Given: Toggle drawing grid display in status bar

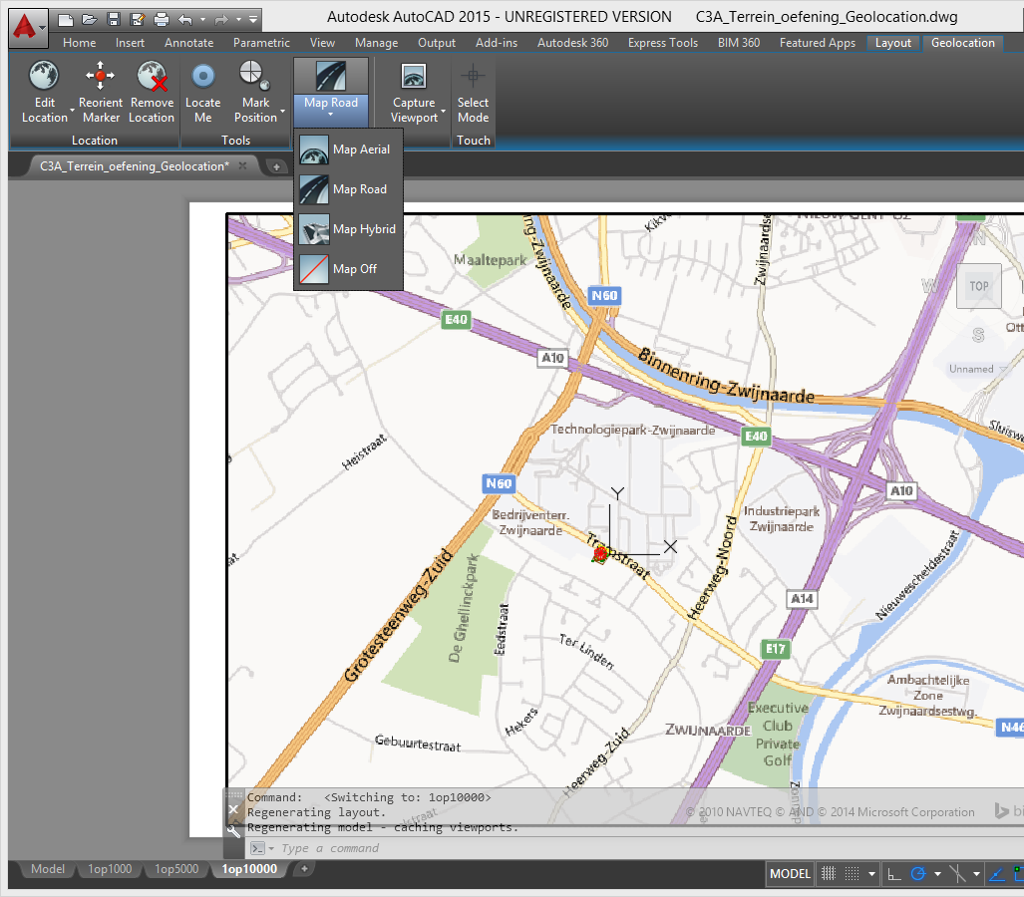Looking at the screenshot, I should tap(829, 874).
